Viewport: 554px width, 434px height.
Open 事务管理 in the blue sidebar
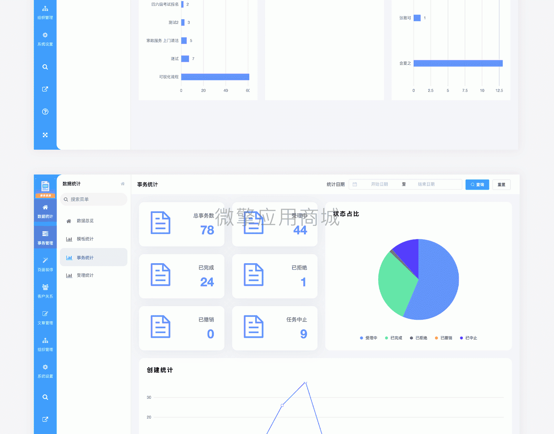click(45, 238)
